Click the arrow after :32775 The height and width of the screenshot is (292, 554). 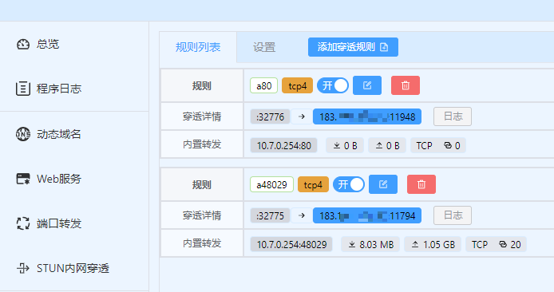pyautogui.click(x=302, y=215)
